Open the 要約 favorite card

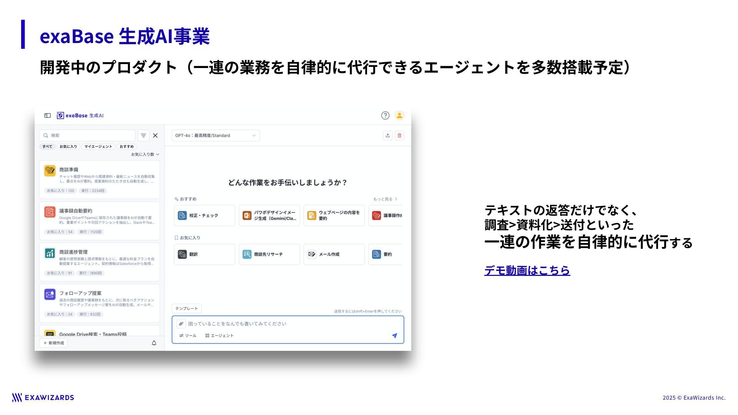(x=386, y=254)
